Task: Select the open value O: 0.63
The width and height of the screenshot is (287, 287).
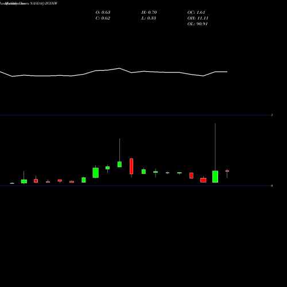Action: [103, 13]
